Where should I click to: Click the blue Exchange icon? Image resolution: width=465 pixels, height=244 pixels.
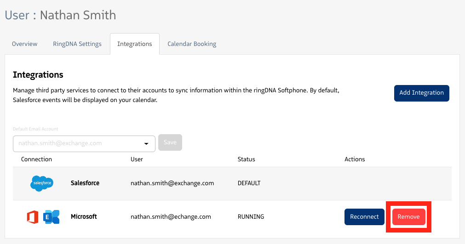(52, 217)
